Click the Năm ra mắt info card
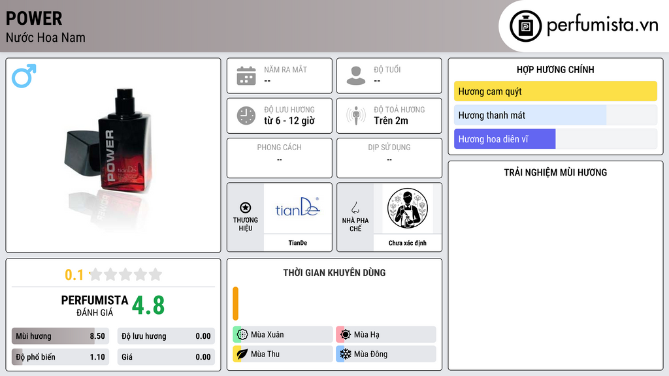The height and width of the screenshot is (376, 669). point(280,76)
